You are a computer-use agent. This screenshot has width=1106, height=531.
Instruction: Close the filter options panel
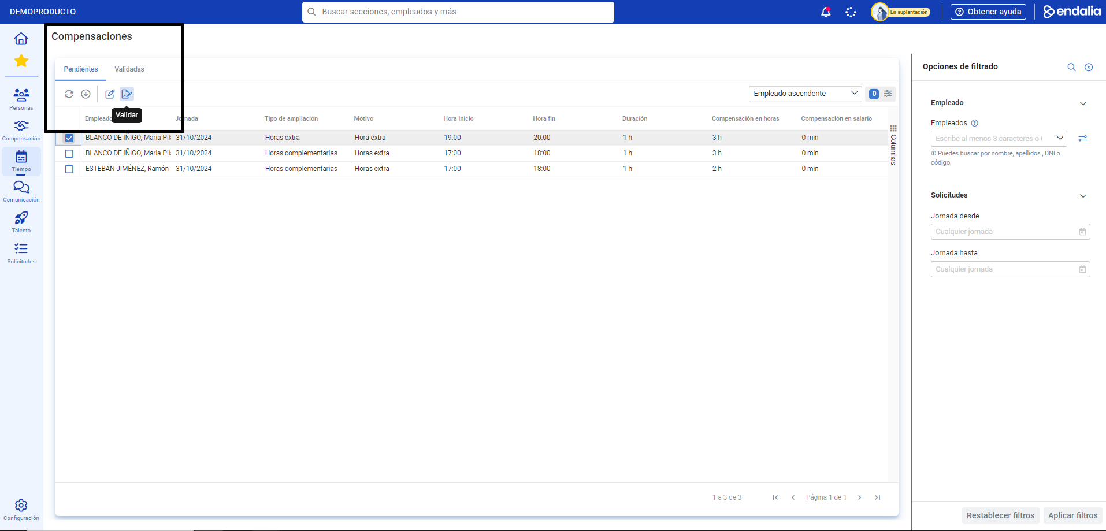click(x=1089, y=67)
